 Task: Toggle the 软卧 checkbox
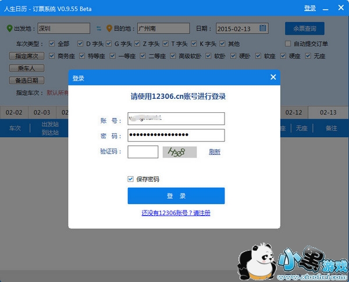tap(208, 56)
